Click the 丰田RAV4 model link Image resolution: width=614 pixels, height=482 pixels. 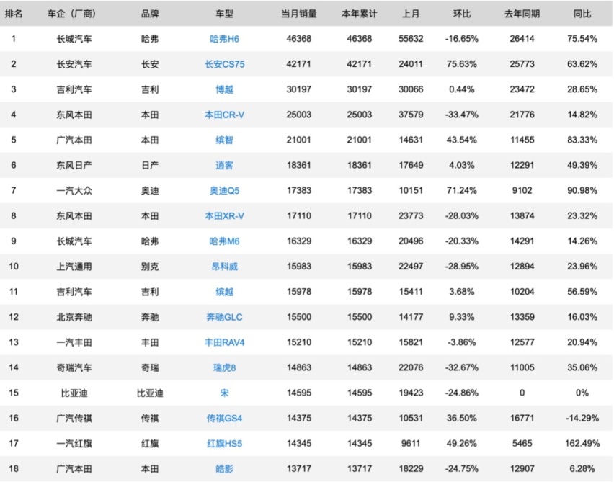[x=224, y=342]
